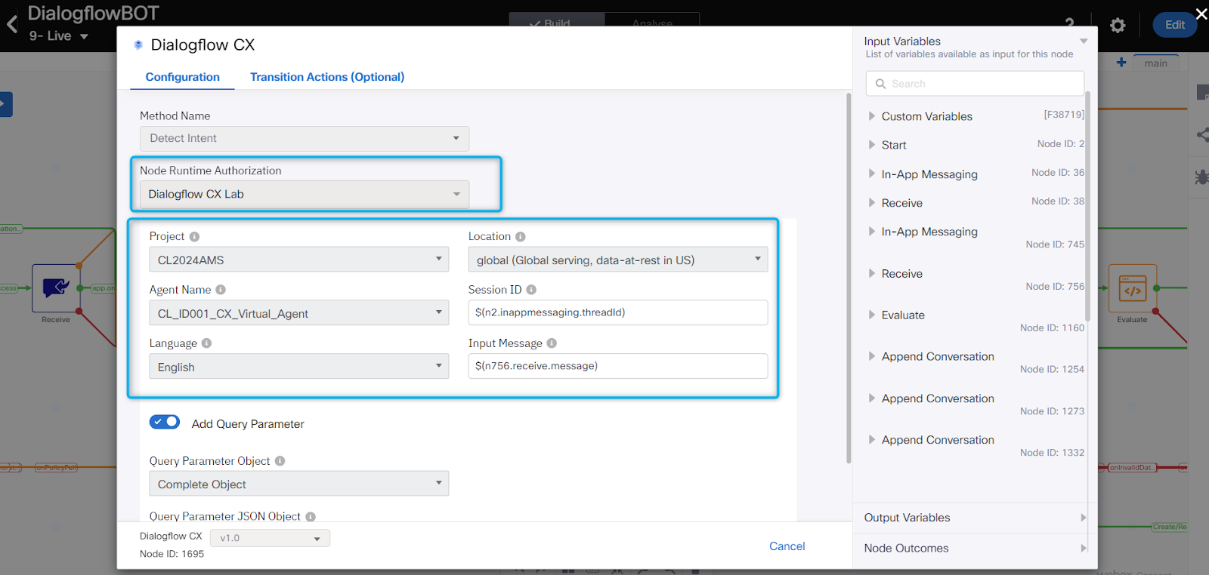This screenshot has height=575, width=1209.
Task: Click the Cancel link
Action: point(787,546)
